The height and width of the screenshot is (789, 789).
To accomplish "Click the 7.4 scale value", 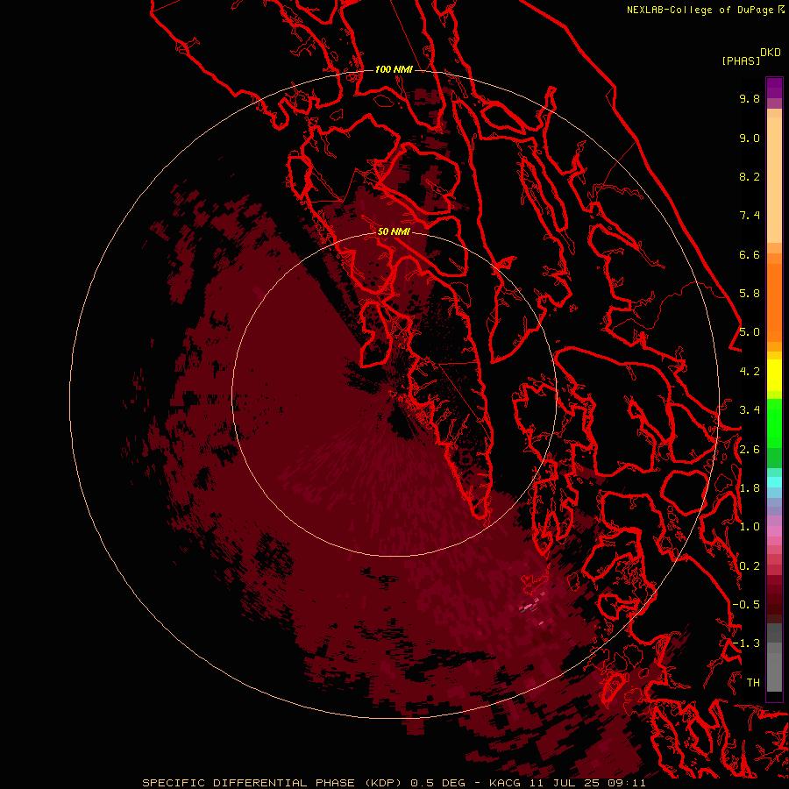I will (x=750, y=216).
